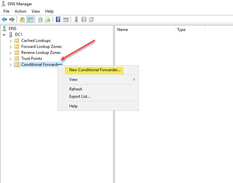This screenshot has height=183, width=233.
Task: Open the View submenu arrow
Action: [134, 80]
